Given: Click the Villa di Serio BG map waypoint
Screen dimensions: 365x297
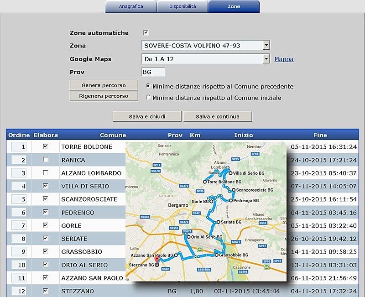Looking at the screenshot, I should click(230, 173).
